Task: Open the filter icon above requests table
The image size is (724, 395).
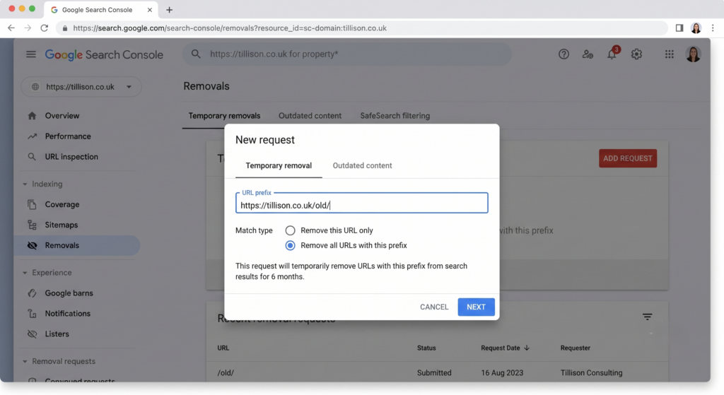Action: [648, 317]
